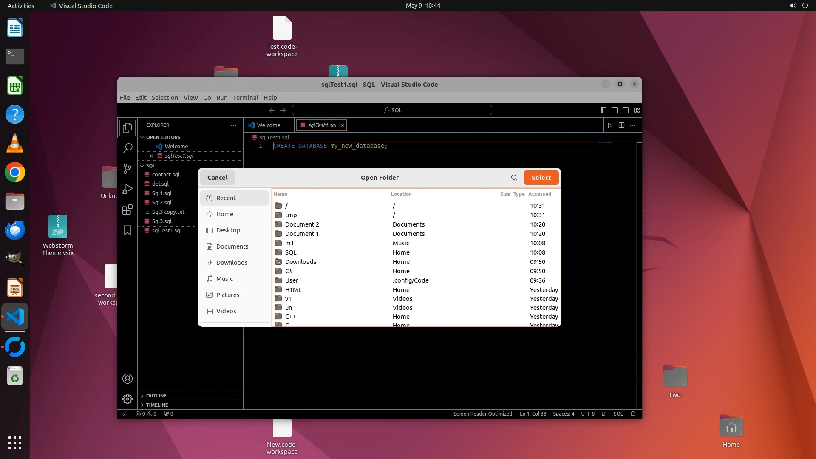Toggle the bottom panel layout icon

614,110
